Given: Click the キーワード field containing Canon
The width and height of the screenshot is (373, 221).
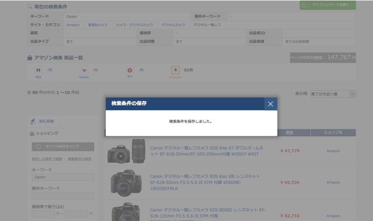Looking at the screenshot, I should tap(63, 177).
